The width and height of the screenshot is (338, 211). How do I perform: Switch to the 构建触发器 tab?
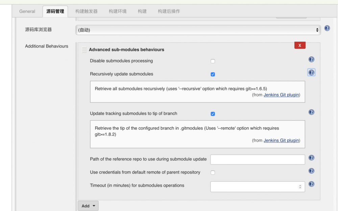pos(86,11)
